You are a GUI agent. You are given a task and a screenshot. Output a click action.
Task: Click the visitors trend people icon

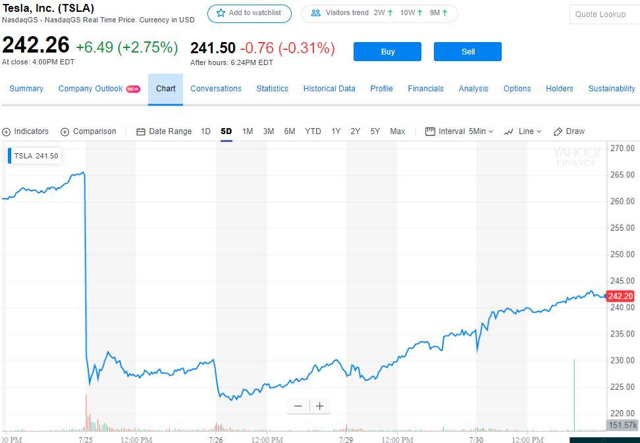[x=316, y=13]
